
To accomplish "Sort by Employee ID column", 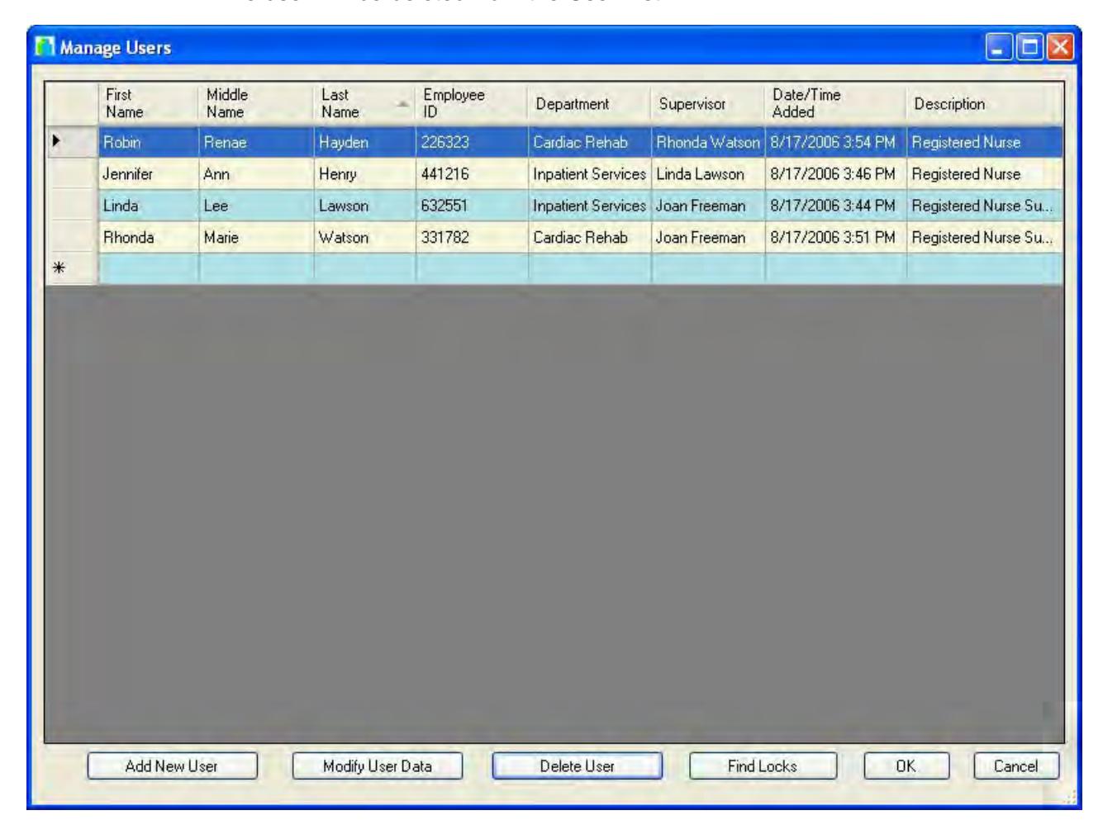I will point(473,104).
